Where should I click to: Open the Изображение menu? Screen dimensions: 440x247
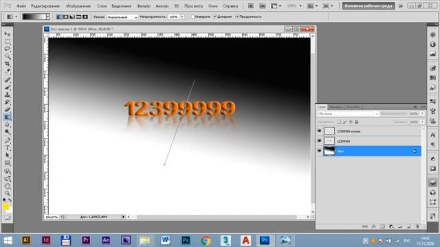[78, 6]
